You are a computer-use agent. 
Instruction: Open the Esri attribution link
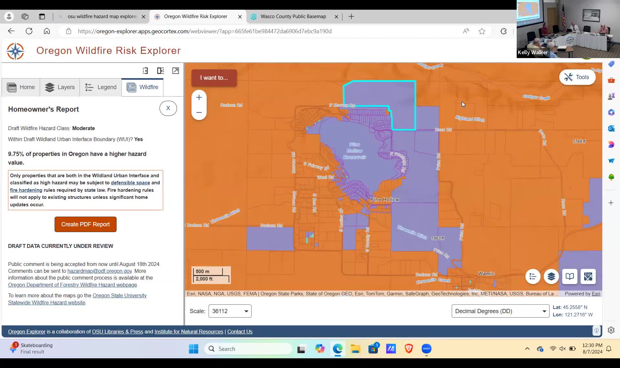pyautogui.click(x=596, y=294)
